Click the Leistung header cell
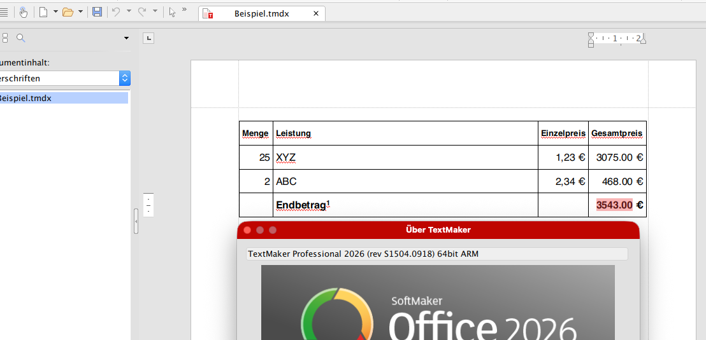The width and height of the screenshot is (706, 340). point(405,133)
